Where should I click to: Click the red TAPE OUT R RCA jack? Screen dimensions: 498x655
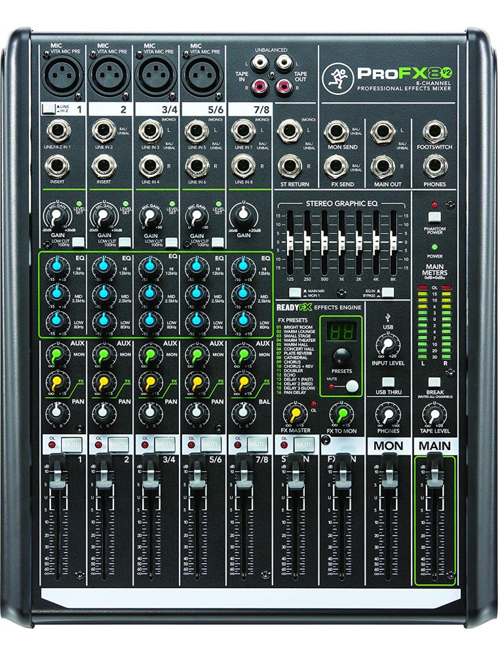(x=284, y=87)
